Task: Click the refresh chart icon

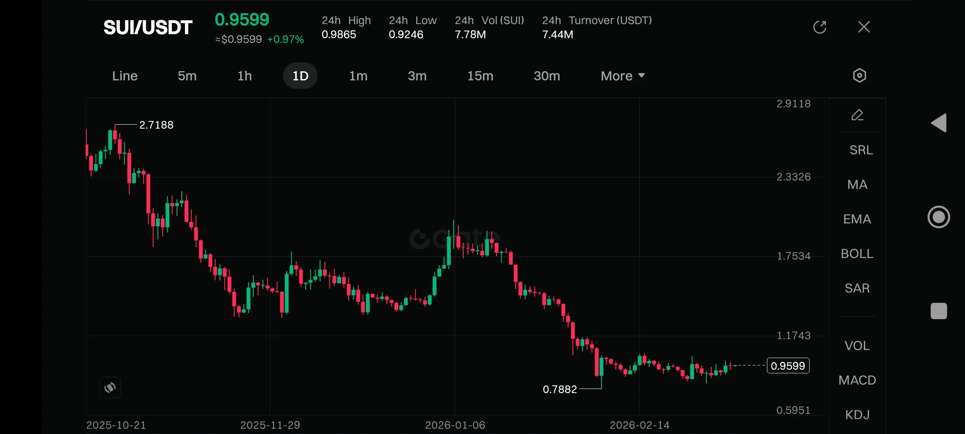Action: pos(819,27)
